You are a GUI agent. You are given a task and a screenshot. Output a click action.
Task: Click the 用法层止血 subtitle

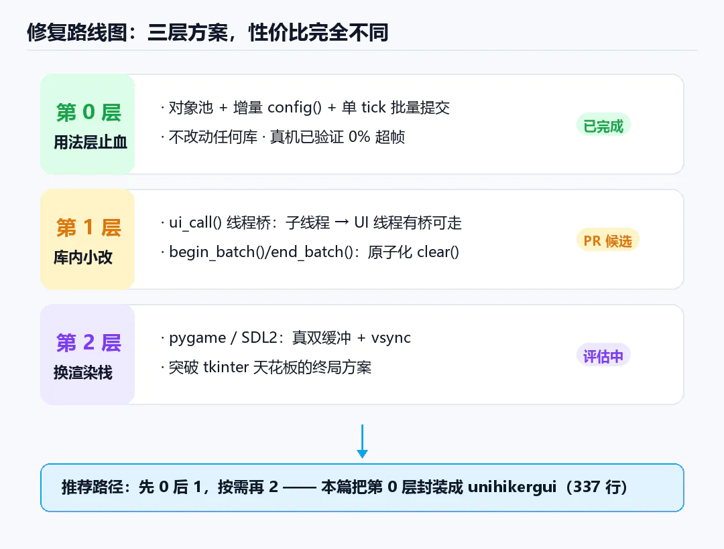click(90, 142)
